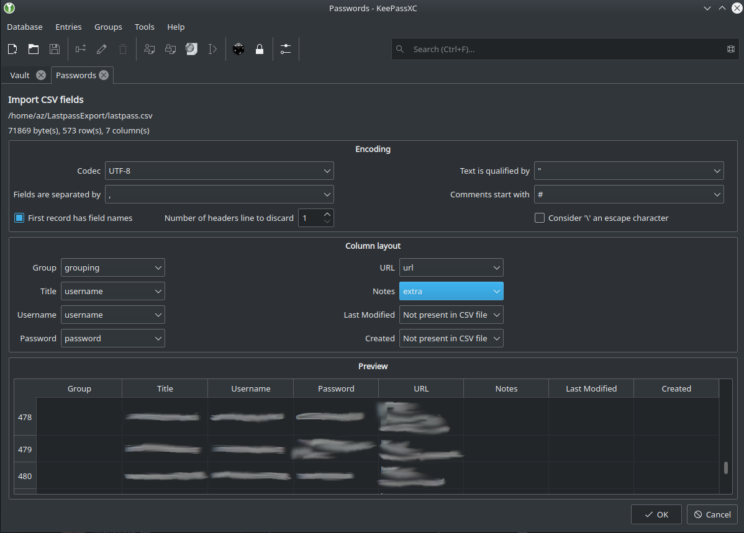This screenshot has width=744, height=533.
Task: Confirm import with the OK button
Action: (656, 514)
